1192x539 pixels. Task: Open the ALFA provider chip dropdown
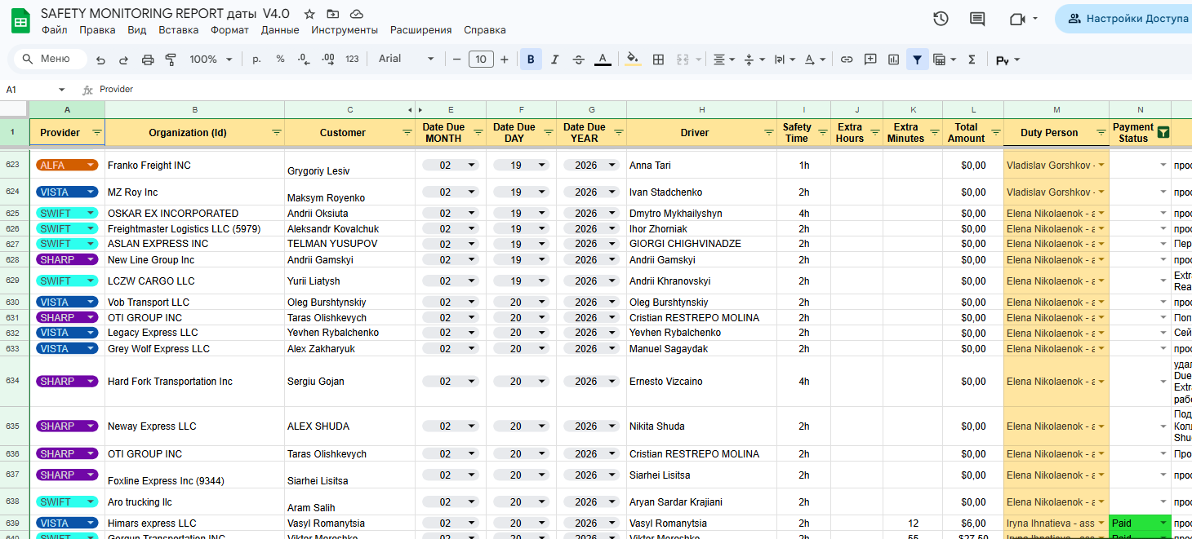click(x=91, y=166)
